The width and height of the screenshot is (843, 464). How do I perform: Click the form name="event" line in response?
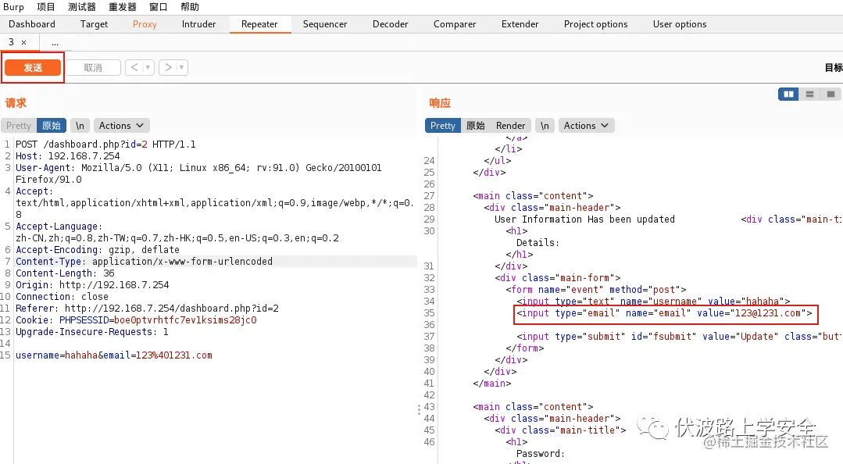pyautogui.click(x=595, y=289)
